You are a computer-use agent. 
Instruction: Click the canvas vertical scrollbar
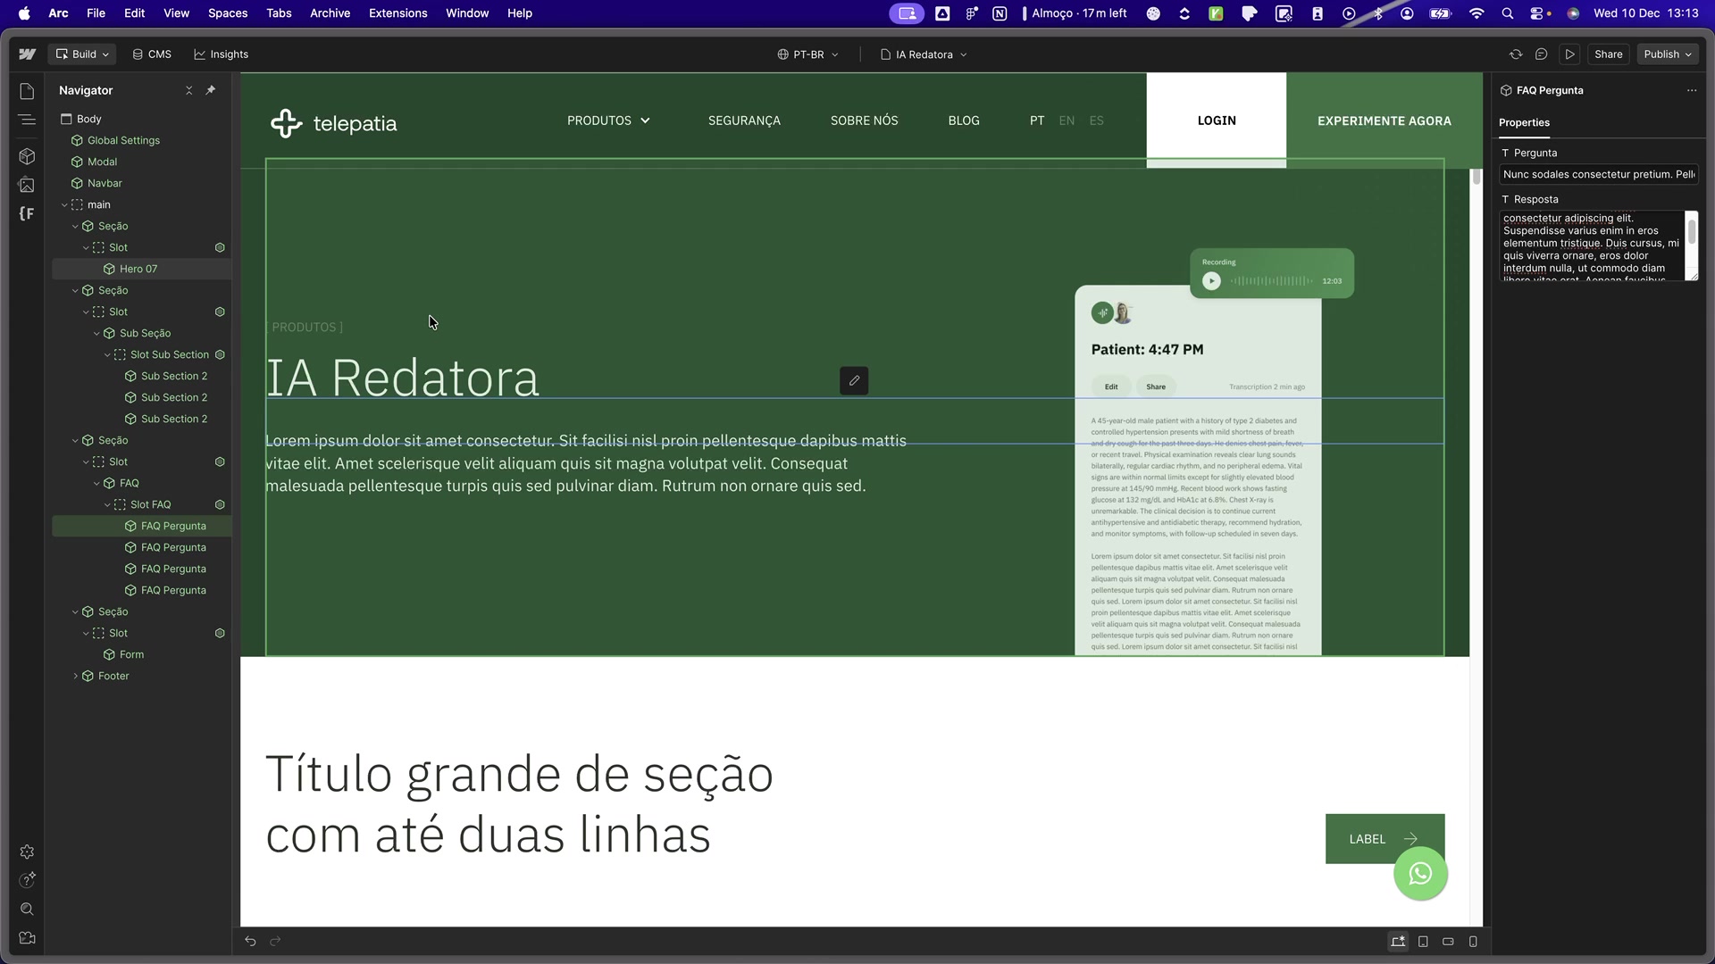point(1476,177)
